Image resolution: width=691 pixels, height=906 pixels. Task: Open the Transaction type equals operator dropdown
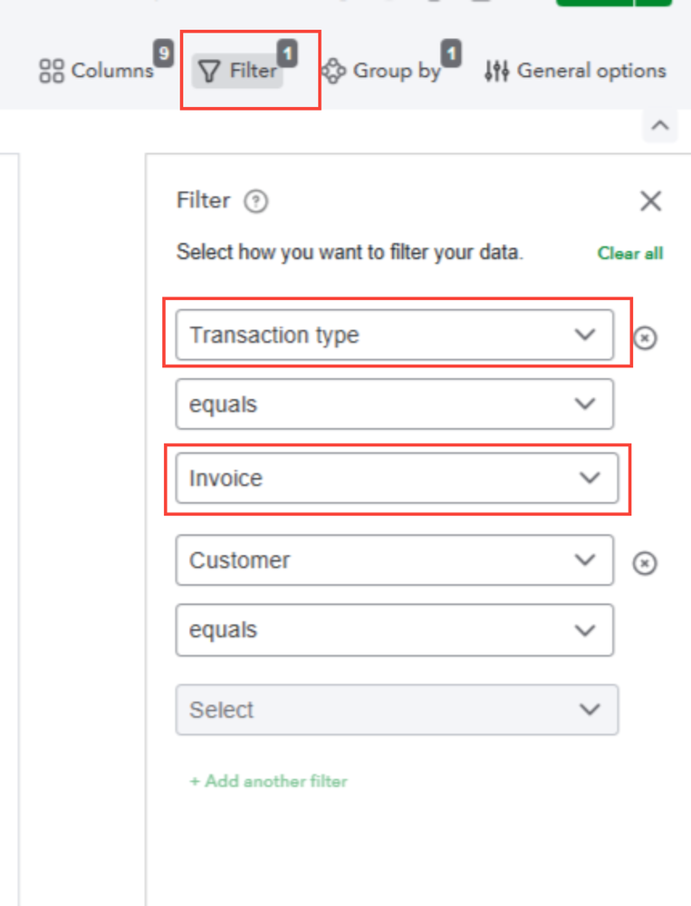[394, 404]
